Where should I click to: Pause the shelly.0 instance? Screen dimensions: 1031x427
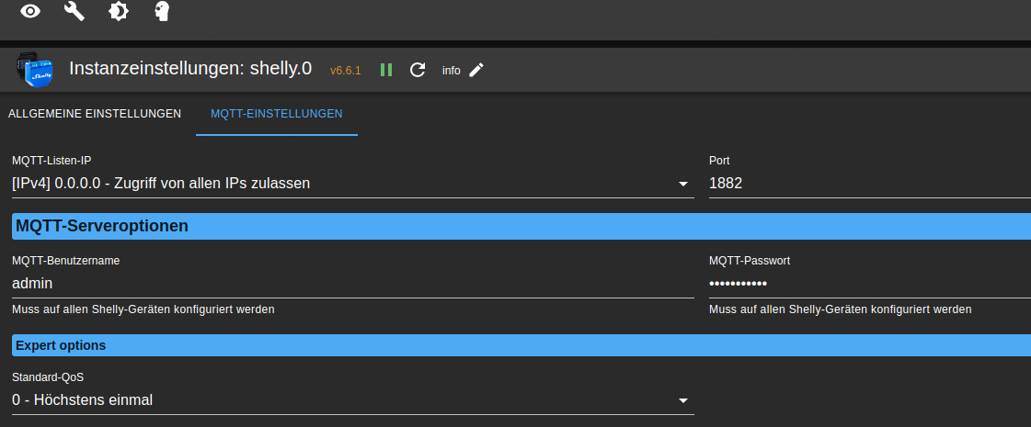(x=386, y=70)
